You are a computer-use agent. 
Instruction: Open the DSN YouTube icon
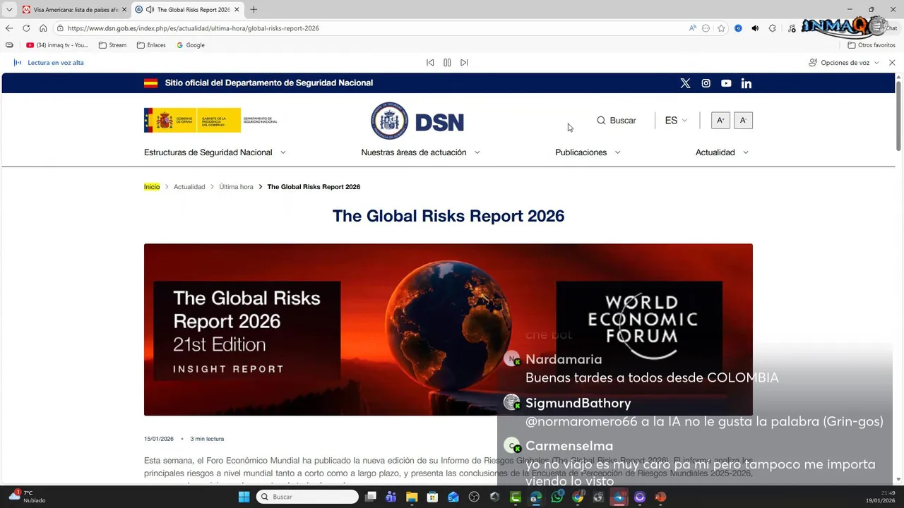726,83
